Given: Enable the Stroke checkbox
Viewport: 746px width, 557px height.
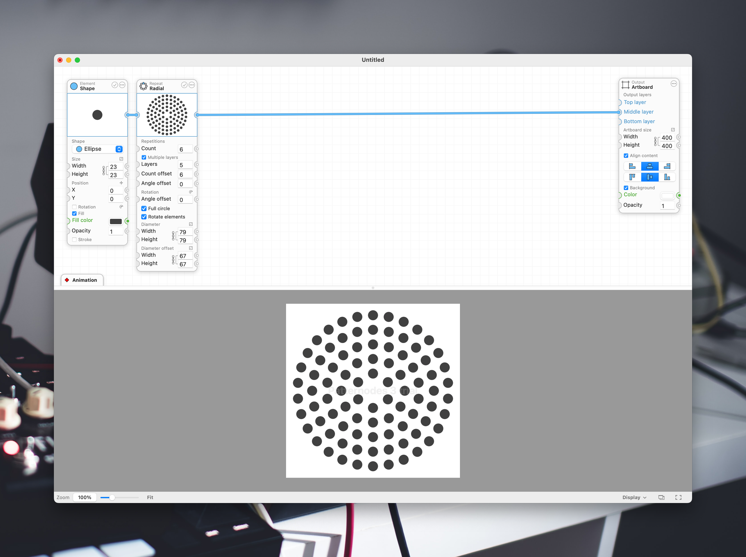Looking at the screenshot, I should [x=74, y=240].
